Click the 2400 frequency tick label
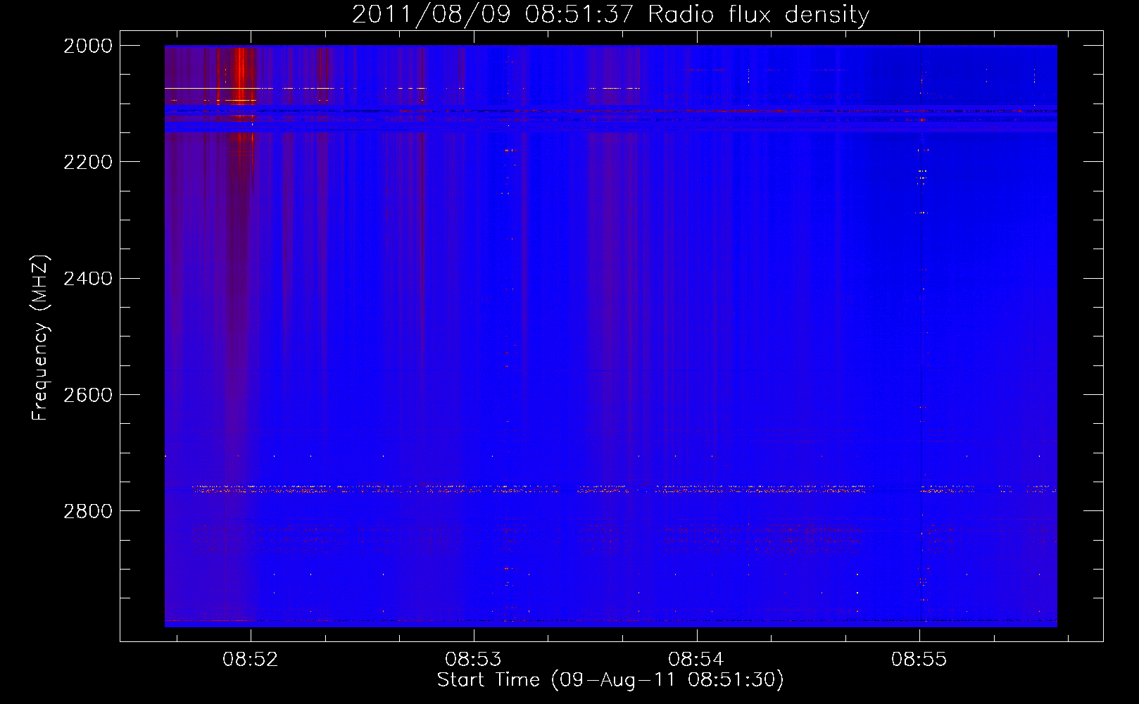Viewport: 1139px width, 704px height. pos(88,279)
